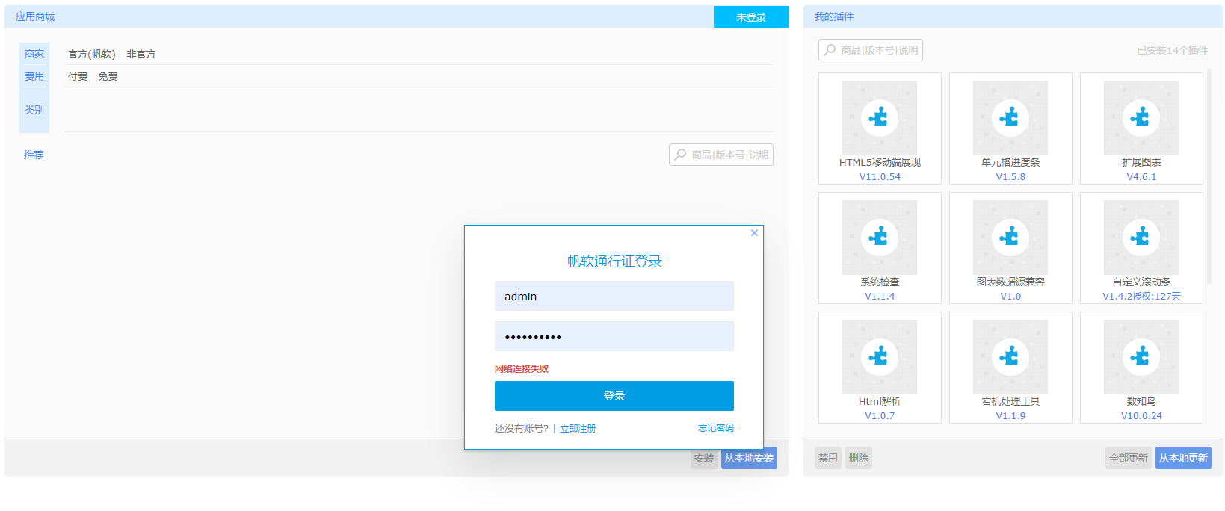Choose the 付费 cost filter
Screen dimensions: 1225x511
point(78,76)
